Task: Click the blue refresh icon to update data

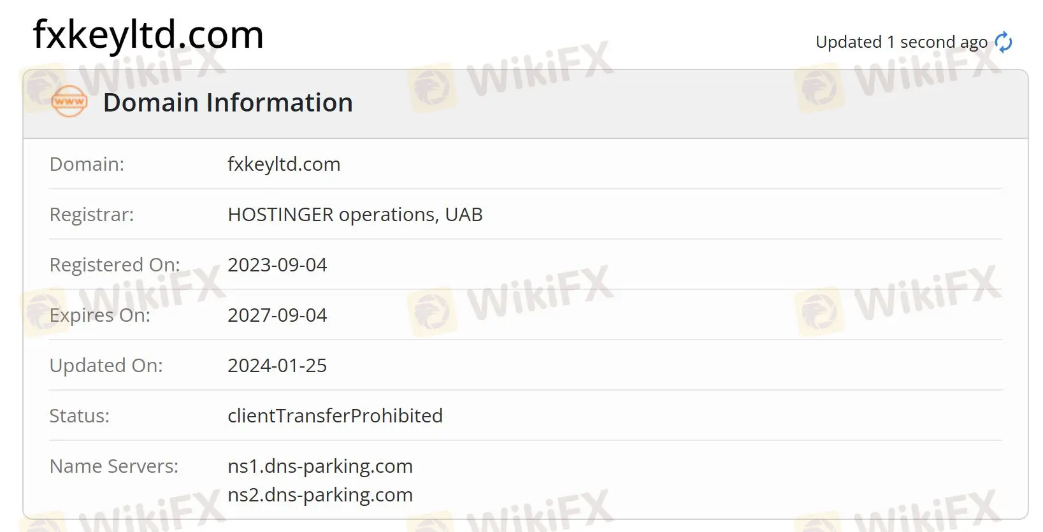Action: (x=1003, y=41)
